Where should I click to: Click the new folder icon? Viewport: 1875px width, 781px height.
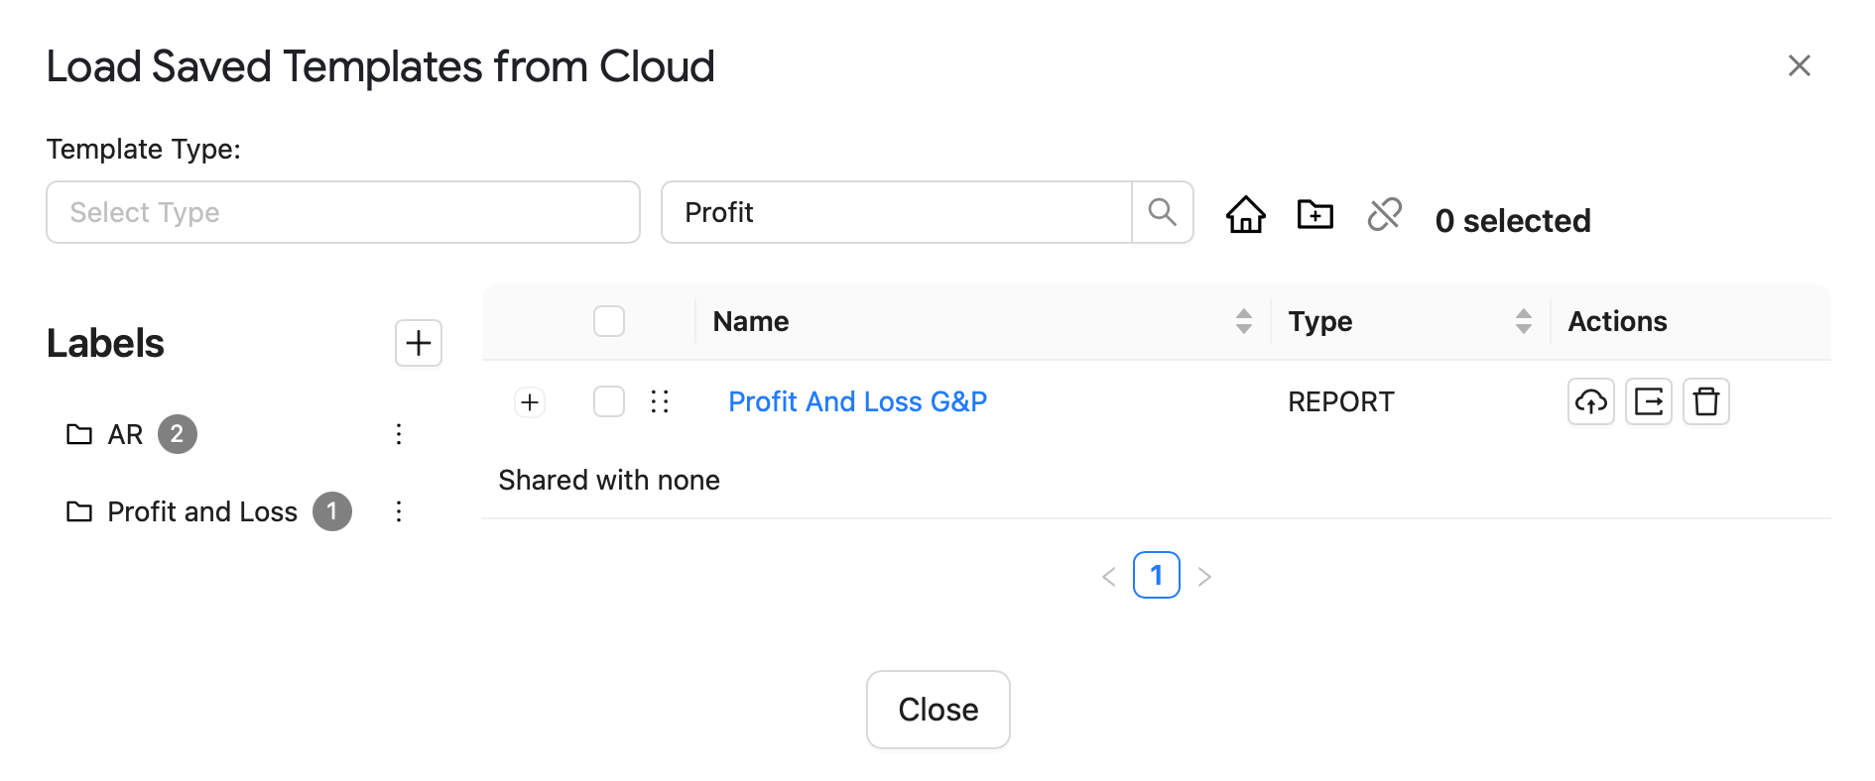pos(1314,213)
